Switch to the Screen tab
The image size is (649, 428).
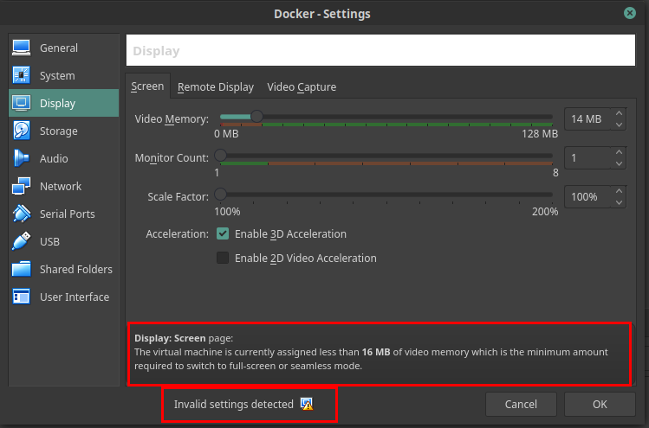[x=147, y=86]
